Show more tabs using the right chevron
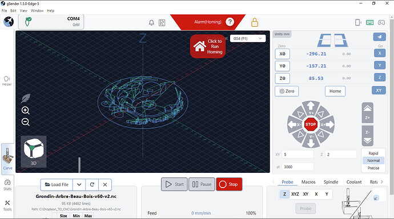This screenshot has width=394, height=219. [x=381, y=182]
